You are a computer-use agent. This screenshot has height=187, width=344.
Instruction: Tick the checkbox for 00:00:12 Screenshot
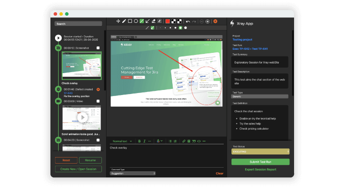pos(98,48)
